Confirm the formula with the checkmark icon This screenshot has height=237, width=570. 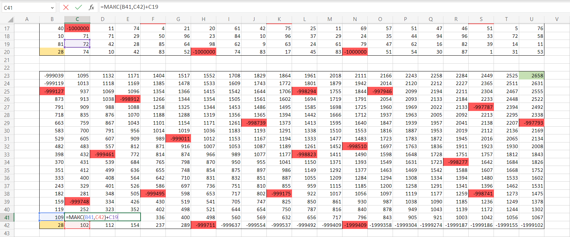(79, 7)
